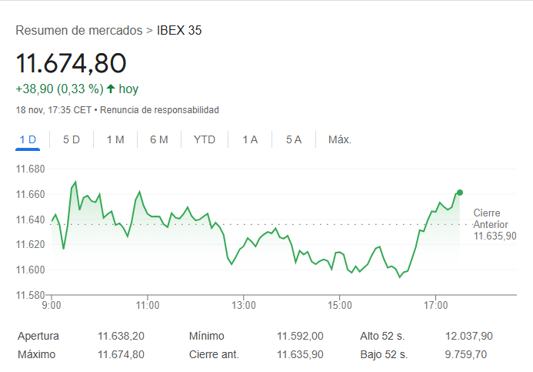Open the Resumen de mercados link
Viewport: 533px width, 372px height.
click(78, 31)
